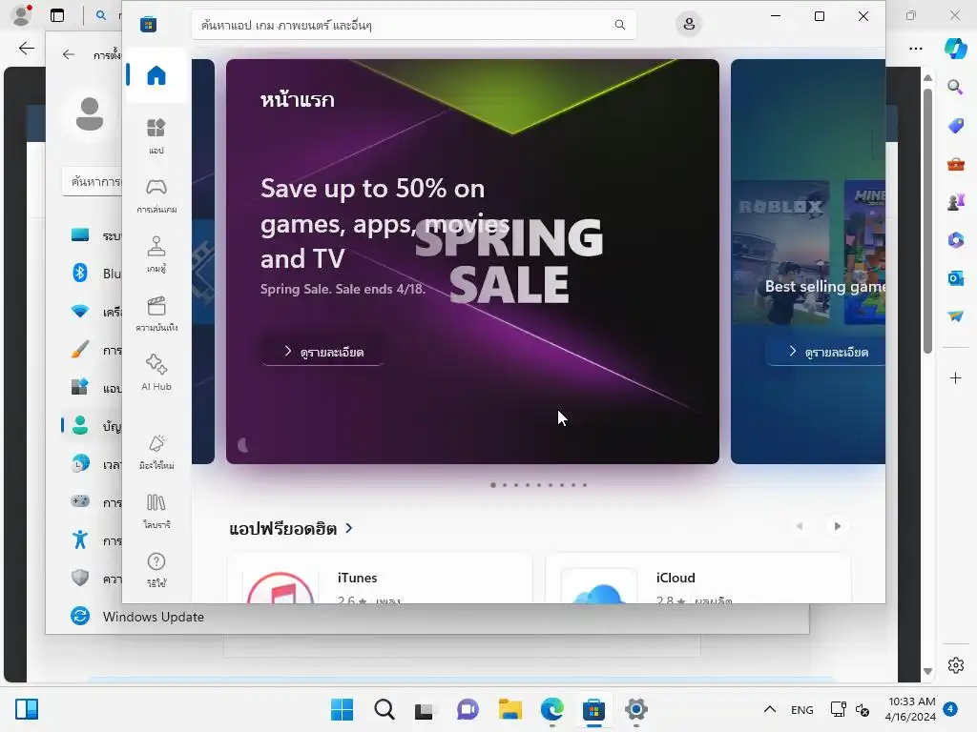The image size is (977, 732).
Task: Switch to Microsoft Edge on taskbar
Action: click(x=552, y=709)
